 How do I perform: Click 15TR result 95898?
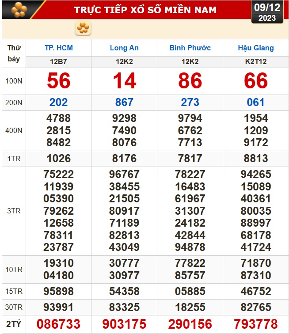59,291
